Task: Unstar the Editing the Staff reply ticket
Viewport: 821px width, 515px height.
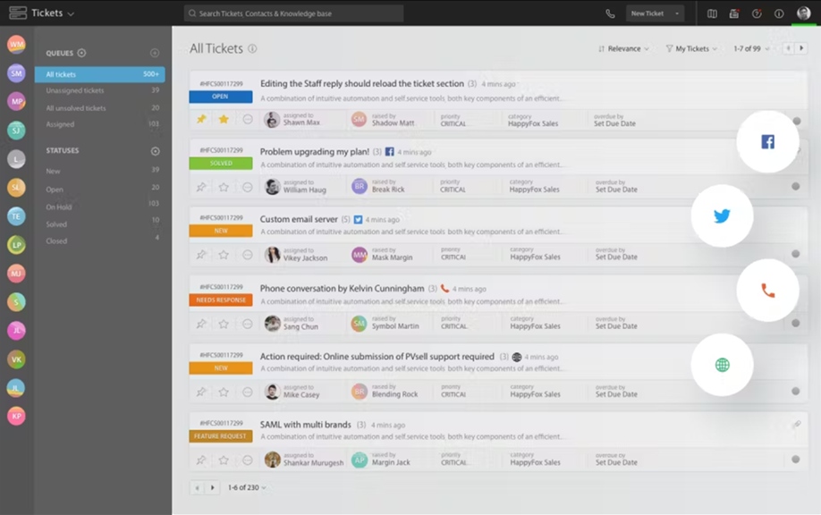Action: [x=224, y=119]
